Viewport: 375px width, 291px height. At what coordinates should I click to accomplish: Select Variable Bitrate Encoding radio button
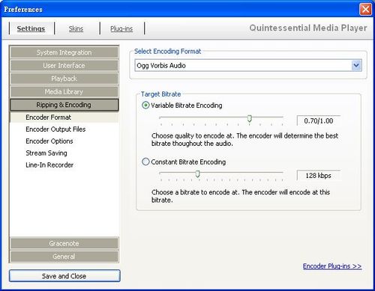pyautogui.click(x=145, y=105)
